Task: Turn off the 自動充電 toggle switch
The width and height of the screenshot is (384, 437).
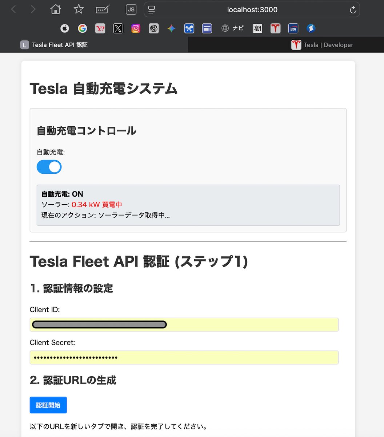Action: (x=49, y=167)
